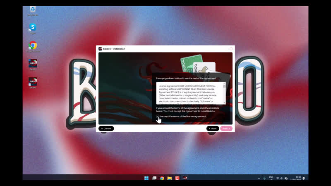Open the notifications bell in the tray
Viewport: 331px width, 186px height.
pos(304,179)
